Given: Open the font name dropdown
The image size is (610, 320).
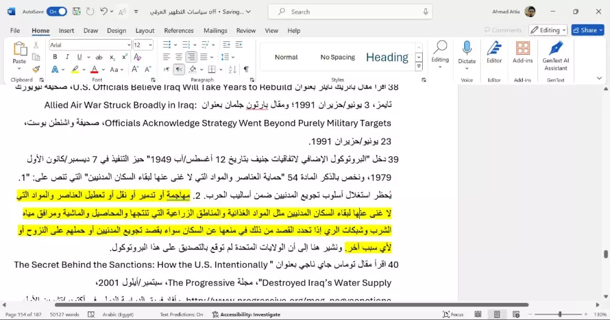Looking at the screenshot, I should click(x=128, y=45).
